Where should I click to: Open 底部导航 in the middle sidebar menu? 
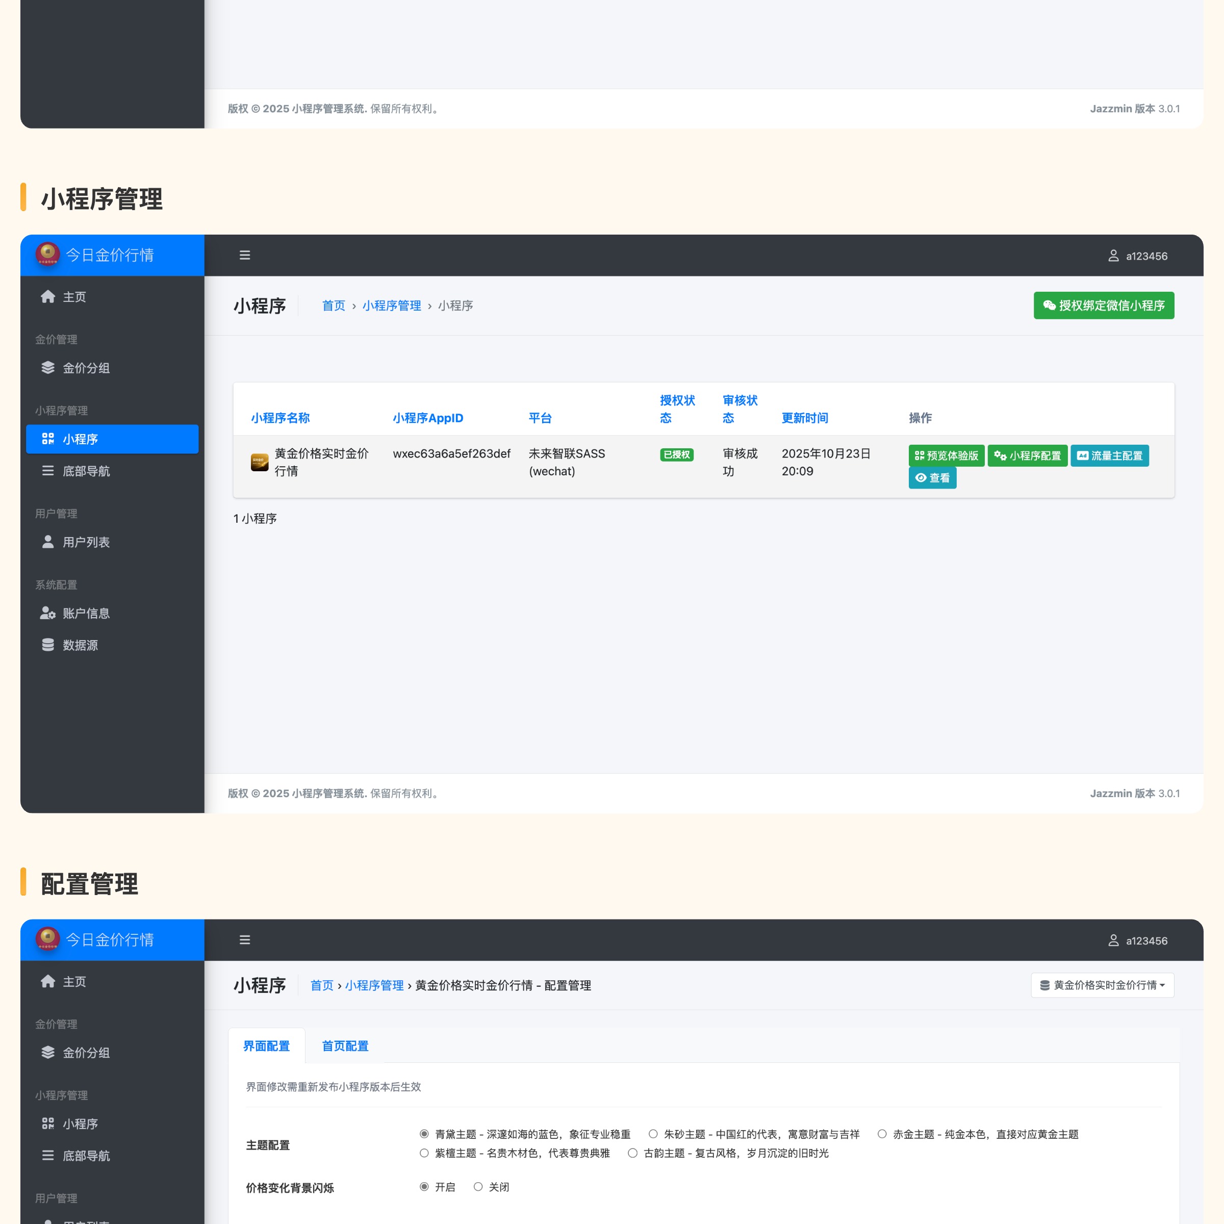point(86,471)
